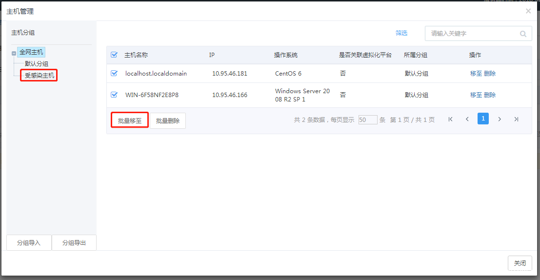Click 删除 for WIN-6F58NF2E8P8 host
This screenshot has width=540, height=280.
(490, 95)
